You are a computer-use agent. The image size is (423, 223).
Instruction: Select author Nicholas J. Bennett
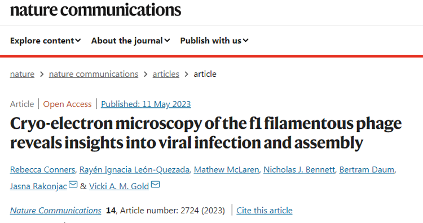(x=299, y=169)
